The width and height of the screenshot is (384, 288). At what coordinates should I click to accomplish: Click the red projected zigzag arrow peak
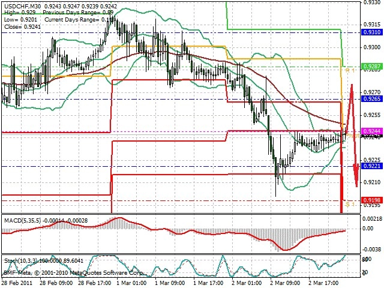pos(352,85)
